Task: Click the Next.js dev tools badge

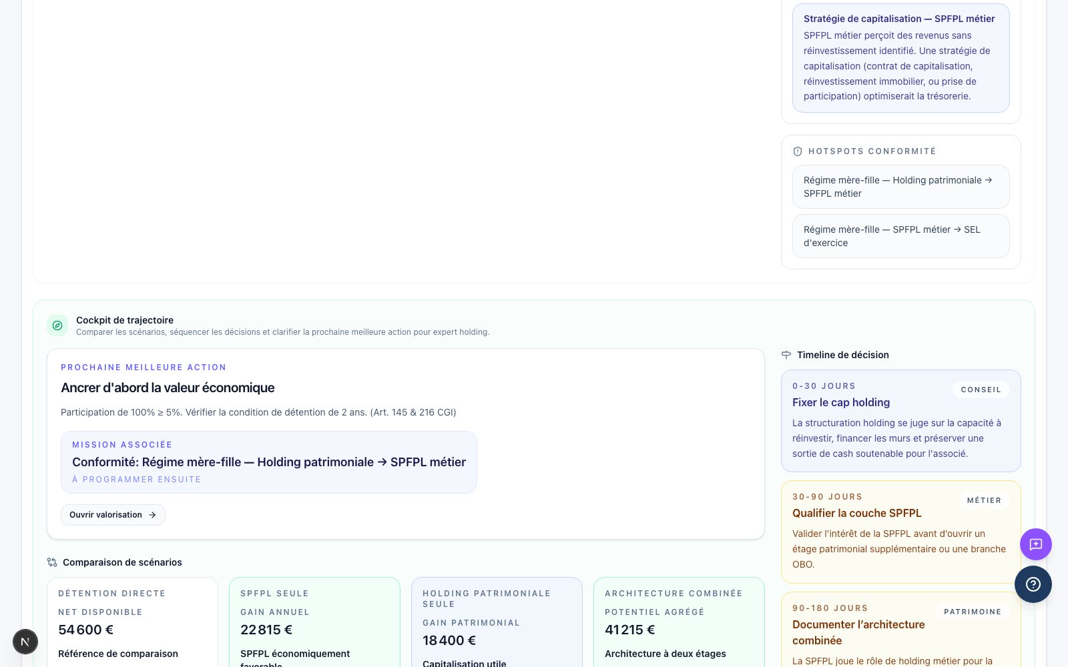Action: [x=25, y=642]
